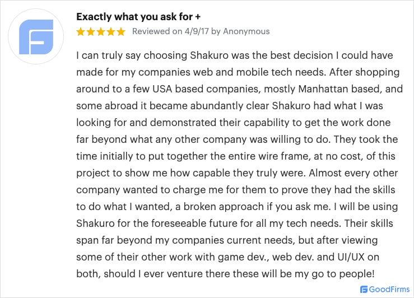The height and width of the screenshot is (298, 414).
Task: Click the GoodFirms avatar logo icon
Action: tap(36, 36)
